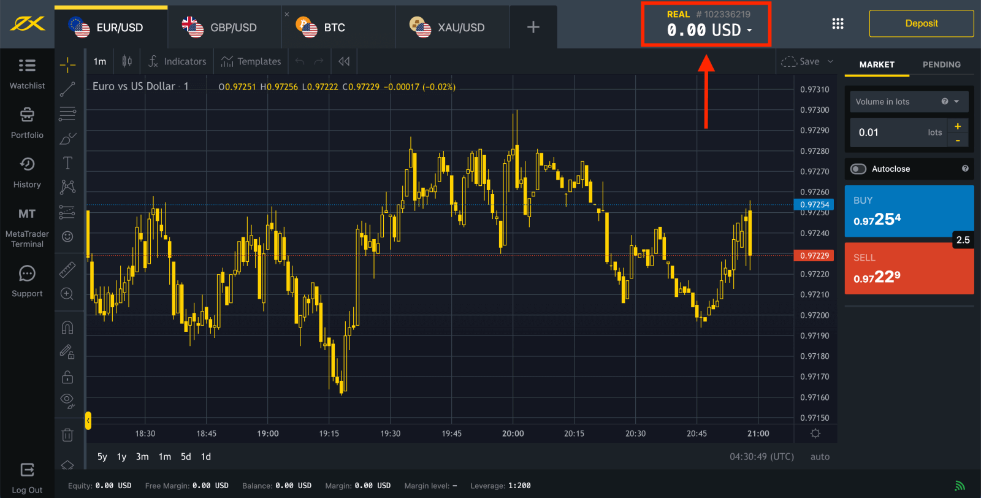
Task: Click the trash icon to remove drawings
Action: coord(67,435)
